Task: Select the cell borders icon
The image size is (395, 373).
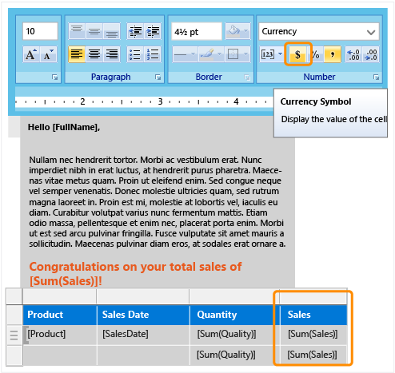Action: [x=233, y=54]
